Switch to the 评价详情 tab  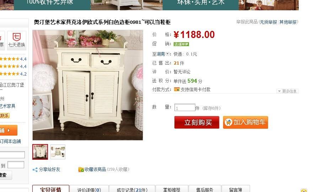pyautogui.click(x=89, y=190)
